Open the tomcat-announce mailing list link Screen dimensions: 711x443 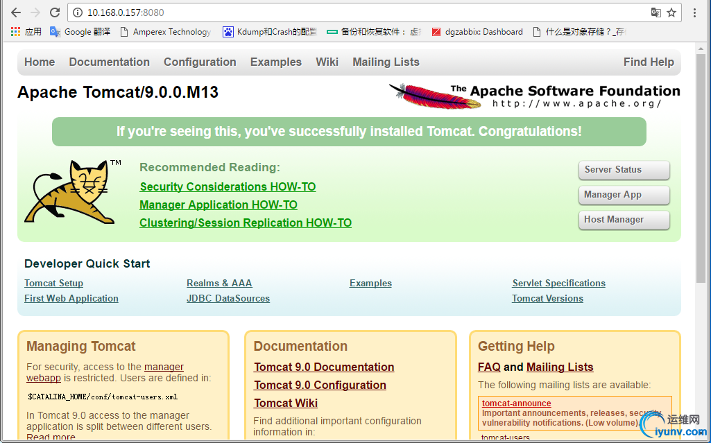pos(517,403)
